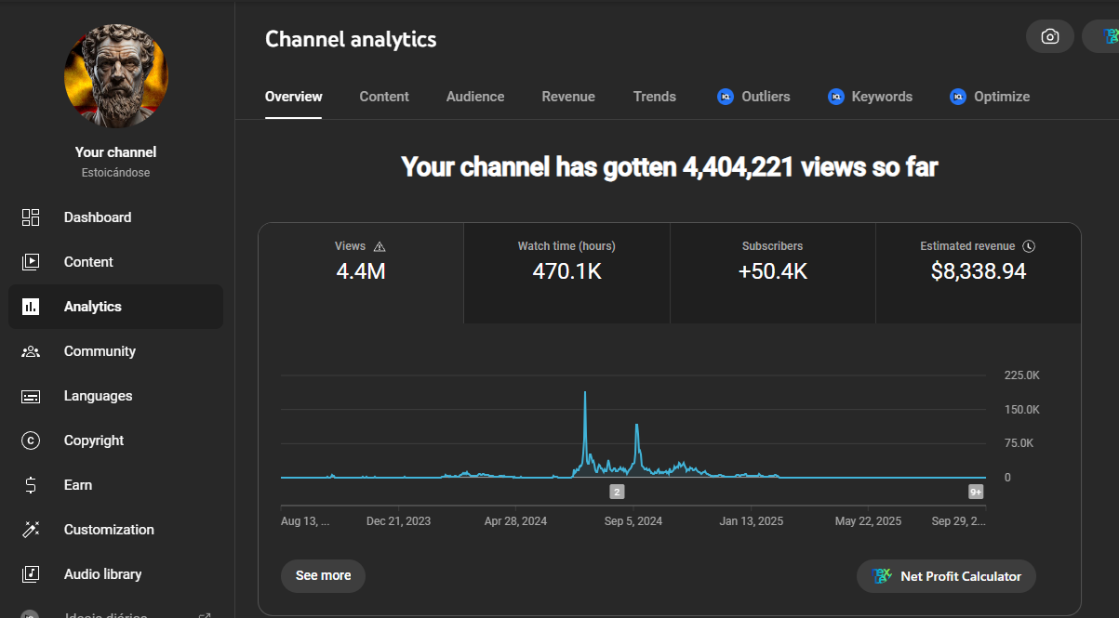Viewport: 1119px width, 618px height.
Task: Click the Dec 21, 2023 axis date
Action: (x=399, y=521)
